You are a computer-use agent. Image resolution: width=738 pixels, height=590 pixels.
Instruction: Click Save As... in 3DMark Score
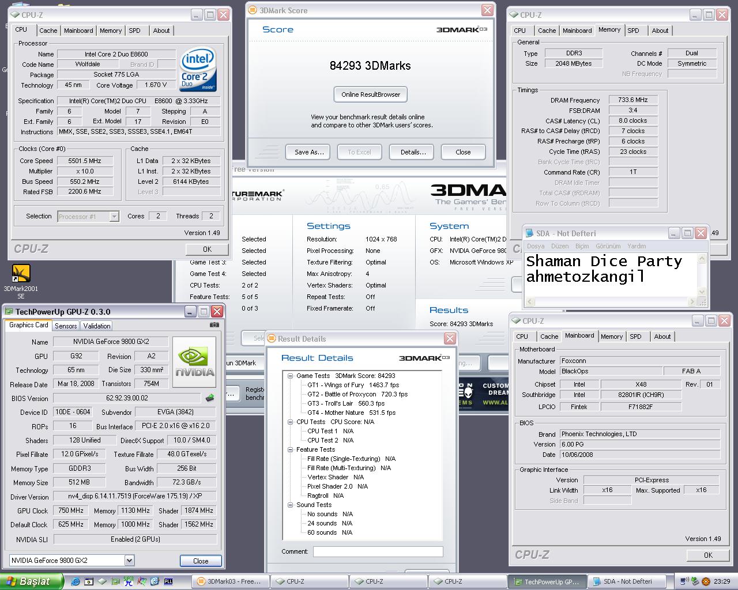(308, 152)
